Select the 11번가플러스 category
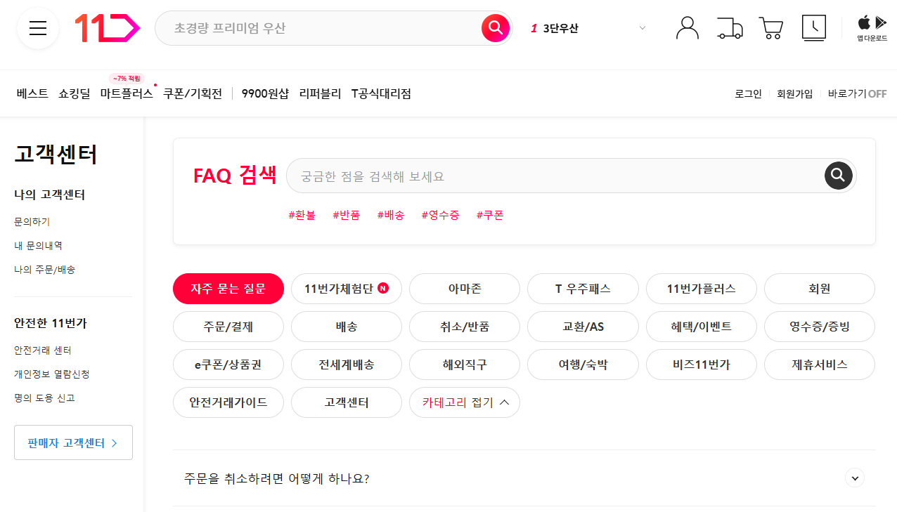Viewport: 897px width, 512px height. point(702,289)
